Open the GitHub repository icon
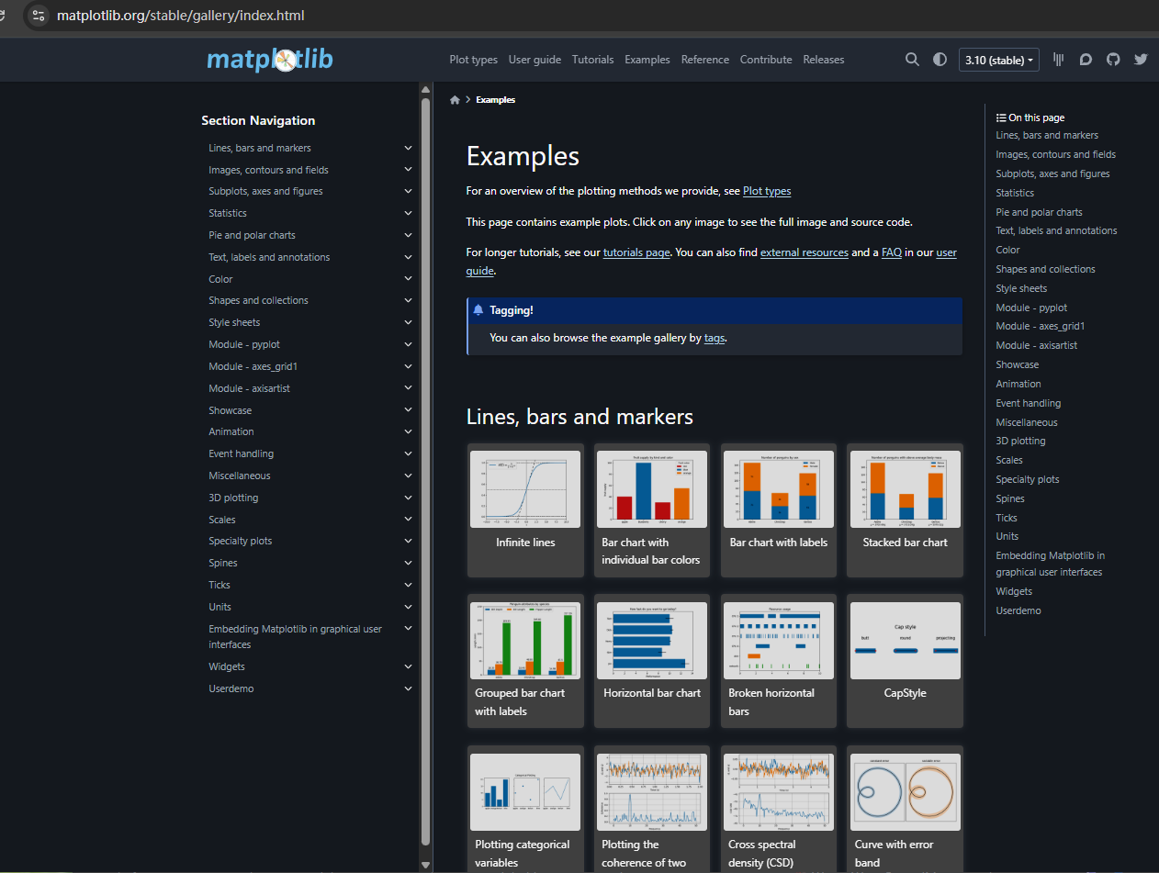Image resolution: width=1159 pixels, height=873 pixels. [1113, 60]
